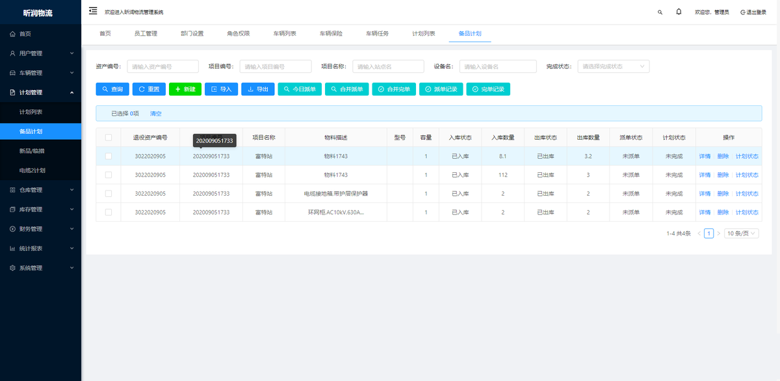Screen dimensions: 780x381
Task: Click the green 新建 button
Action: pos(185,89)
